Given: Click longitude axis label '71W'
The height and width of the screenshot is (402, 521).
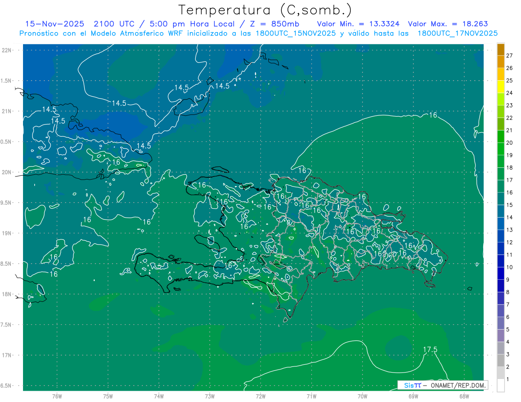Looking at the screenshot, I should click(312, 396).
